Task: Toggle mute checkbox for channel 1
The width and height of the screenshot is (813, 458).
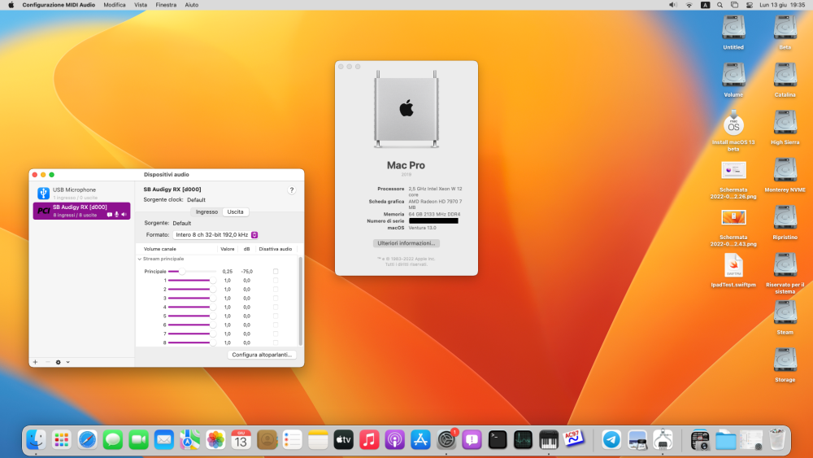Action: [276, 280]
